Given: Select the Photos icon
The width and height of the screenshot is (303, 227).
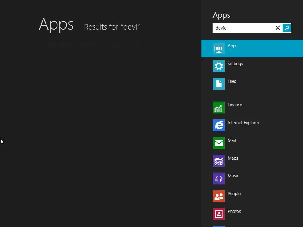Looking at the screenshot, I should tap(219, 214).
